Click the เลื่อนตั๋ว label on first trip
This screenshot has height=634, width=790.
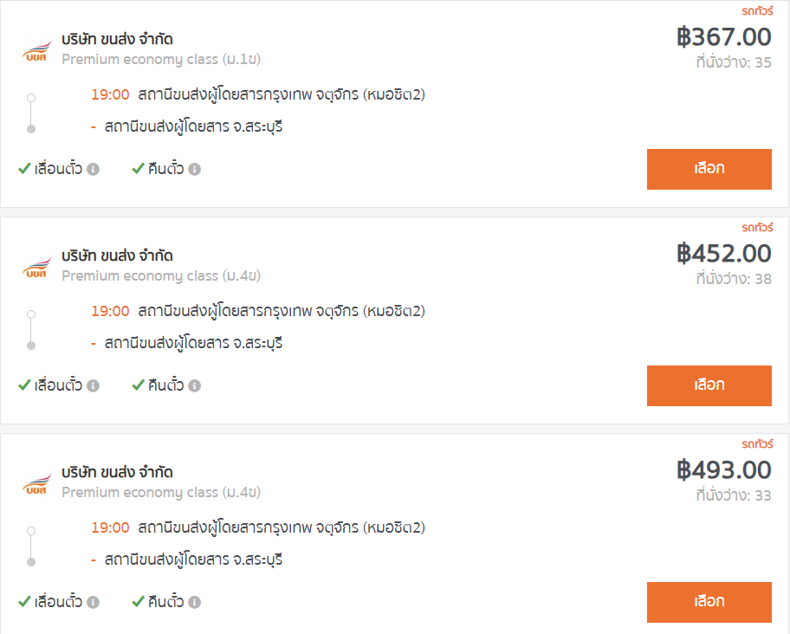[58, 169]
